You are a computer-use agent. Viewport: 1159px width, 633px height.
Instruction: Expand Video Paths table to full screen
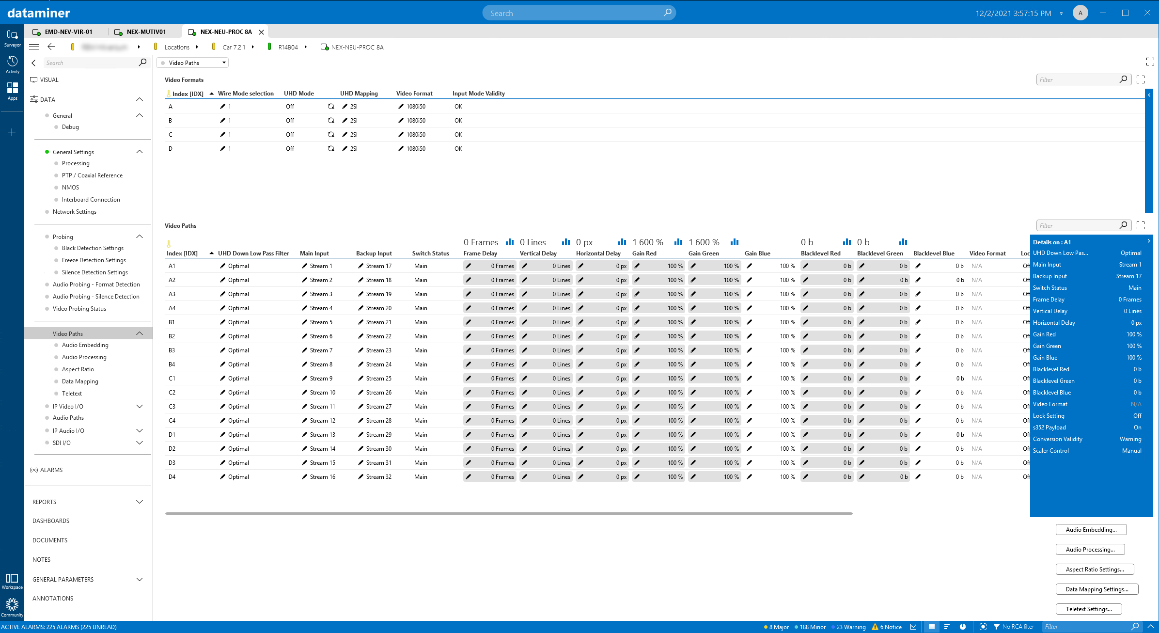pyautogui.click(x=1141, y=225)
